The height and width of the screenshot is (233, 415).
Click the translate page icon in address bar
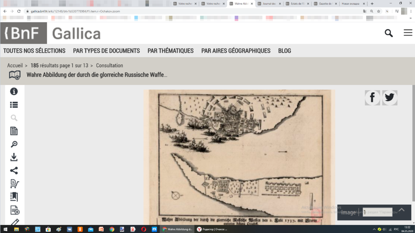[x=365, y=11]
